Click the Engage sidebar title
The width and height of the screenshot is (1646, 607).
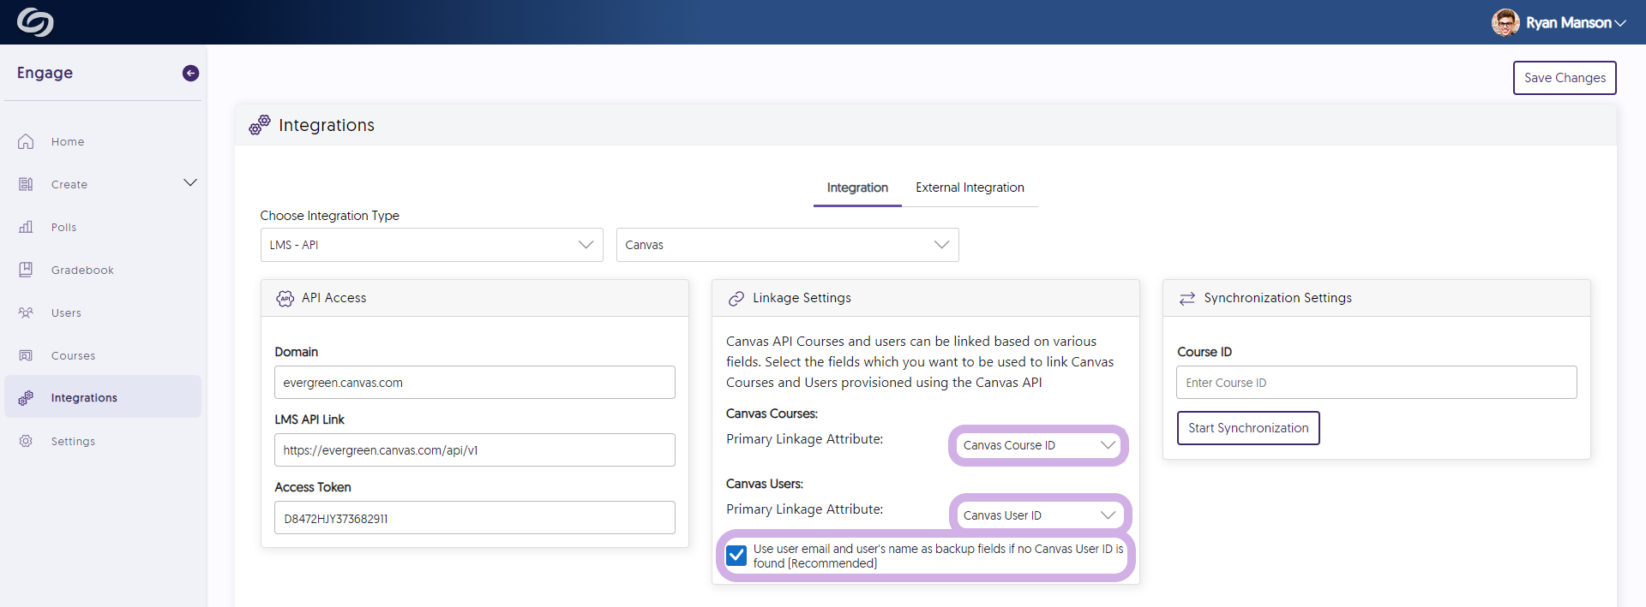(x=45, y=74)
